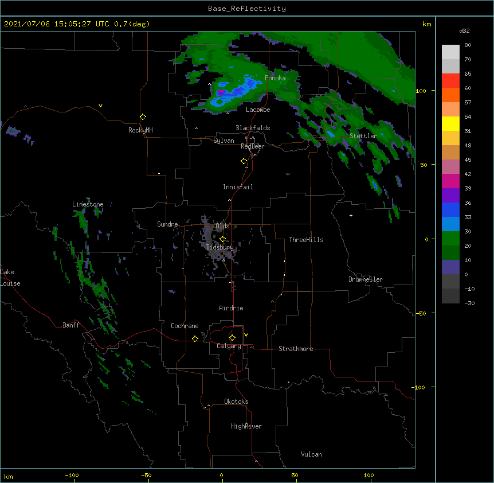
Task: Select the yellow diamond marker between Olds and Didsbury
Action: [222, 239]
